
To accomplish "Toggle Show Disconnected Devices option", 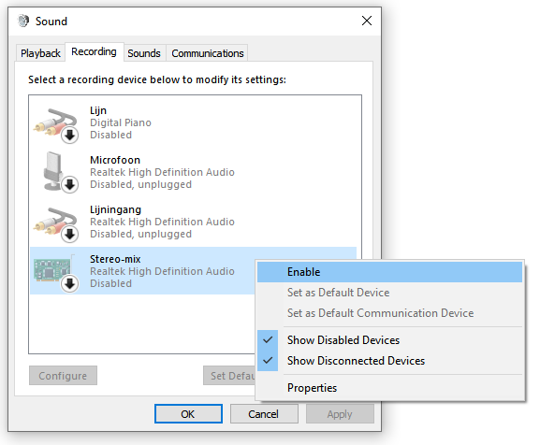I will (x=389, y=361).
